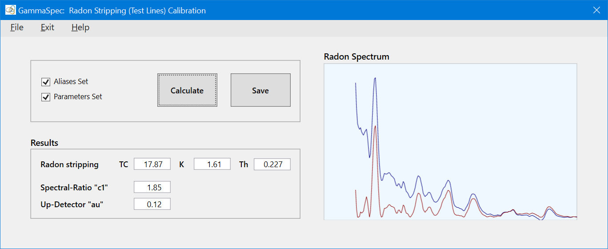Uncheck the Aliases Set checkbox
The width and height of the screenshot is (608, 249).
click(x=46, y=82)
